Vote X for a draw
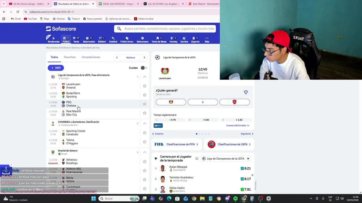The image size is (362, 203). (x=203, y=102)
